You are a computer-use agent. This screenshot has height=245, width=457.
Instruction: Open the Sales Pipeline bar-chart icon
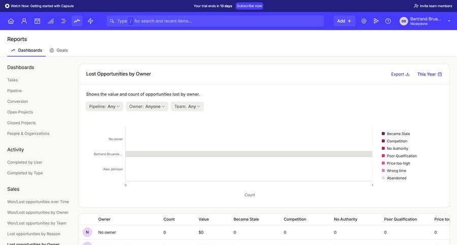coord(50,21)
